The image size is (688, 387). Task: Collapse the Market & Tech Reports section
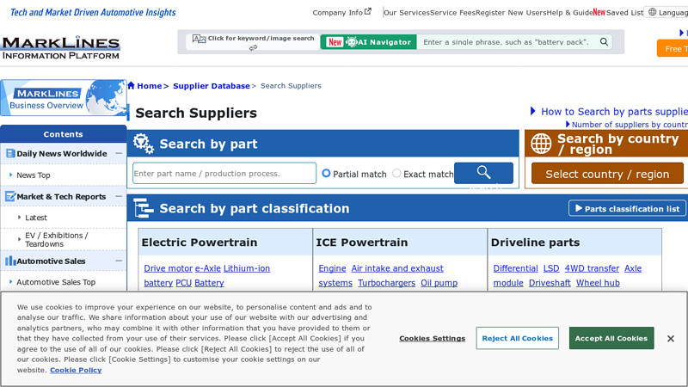point(119,197)
